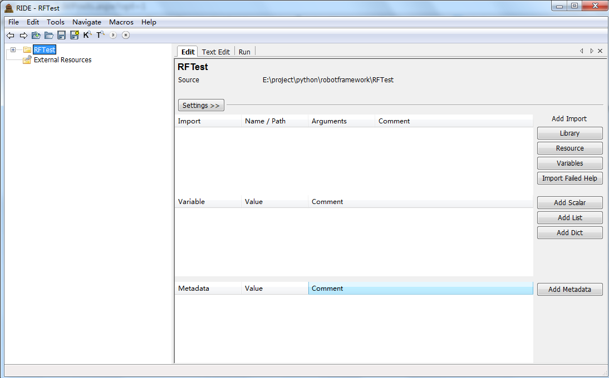Click Comment header in Import table

pos(454,121)
